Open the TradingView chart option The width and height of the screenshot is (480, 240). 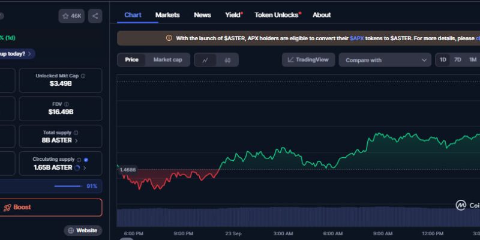point(308,60)
